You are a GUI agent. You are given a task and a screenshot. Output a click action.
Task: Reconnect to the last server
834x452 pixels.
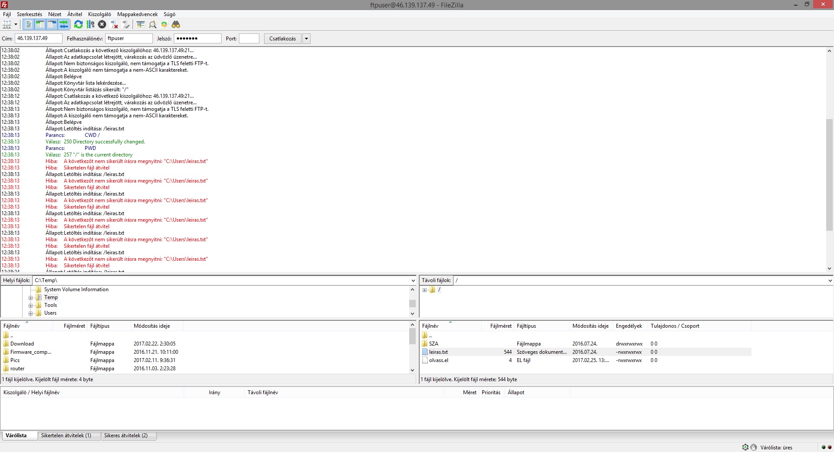pyautogui.click(x=126, y=25)
